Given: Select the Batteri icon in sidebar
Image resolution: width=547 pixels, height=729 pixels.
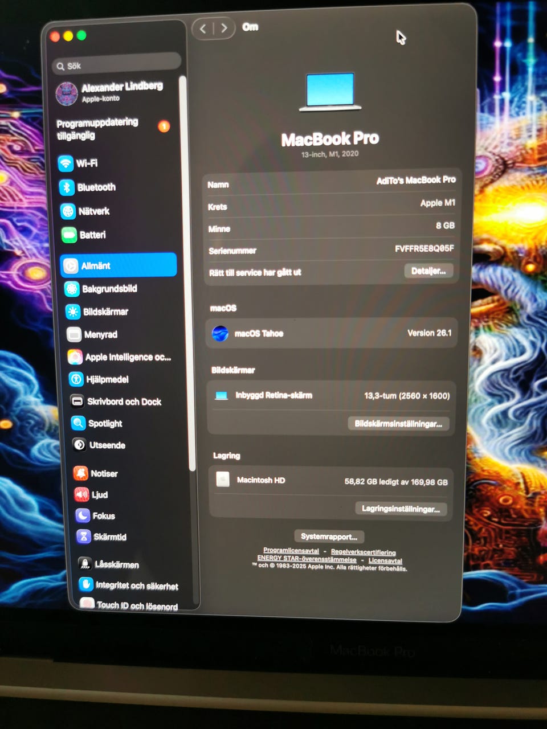Looking at the screenshot, I should click(70, 235).
